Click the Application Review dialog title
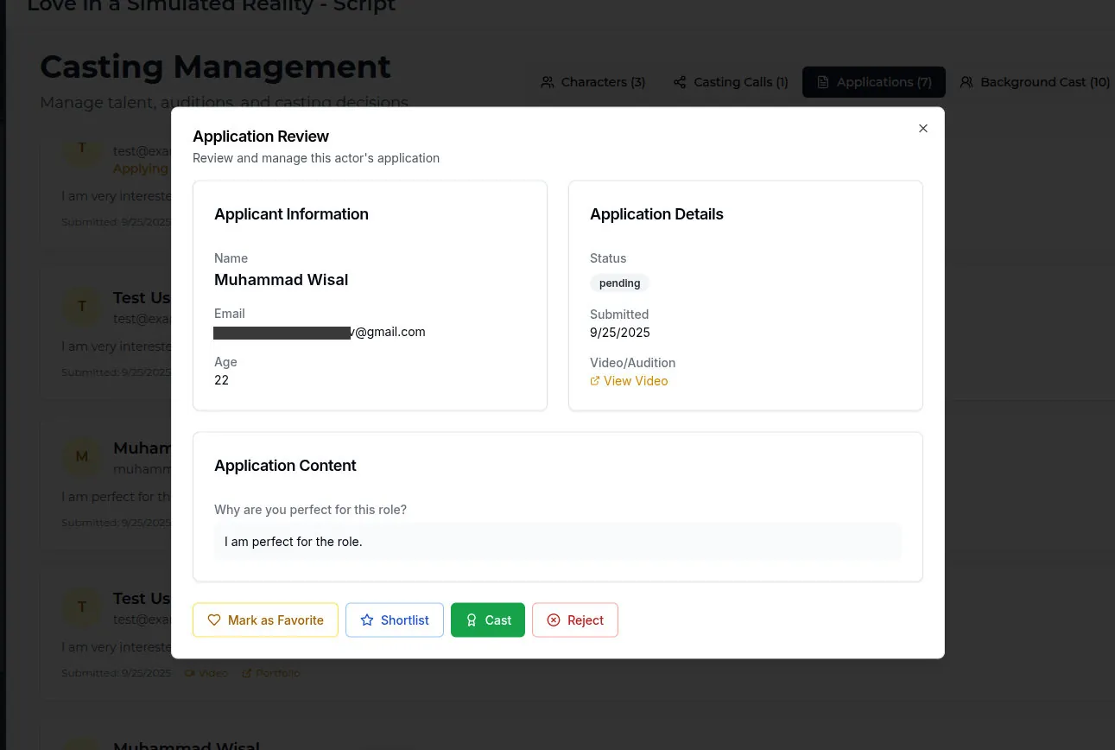Viewport: 1115px width, 750px height. pos(261,137)
